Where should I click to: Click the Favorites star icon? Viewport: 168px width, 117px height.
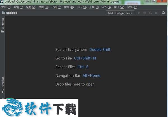[x=3, y=92]
